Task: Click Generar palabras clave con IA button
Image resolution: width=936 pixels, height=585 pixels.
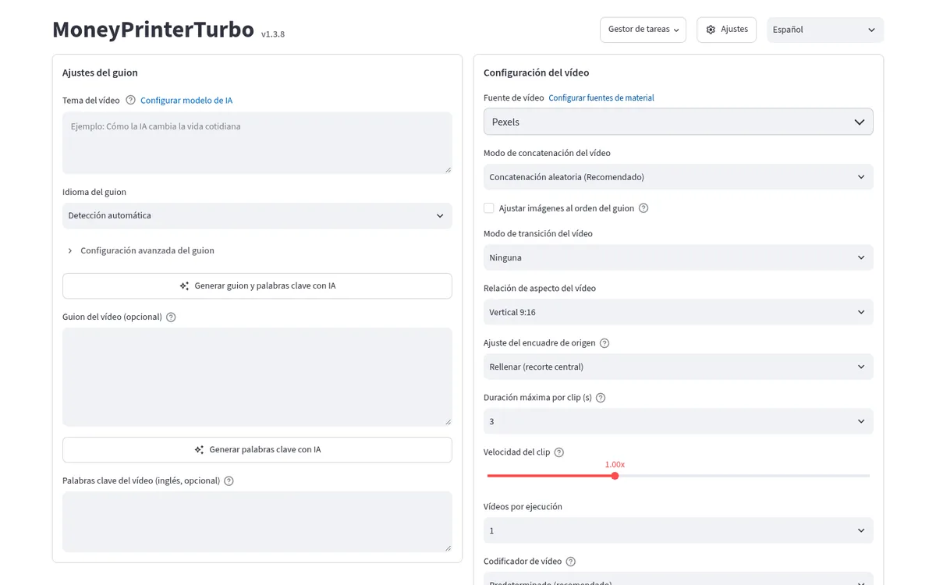Action: (257, 449)
